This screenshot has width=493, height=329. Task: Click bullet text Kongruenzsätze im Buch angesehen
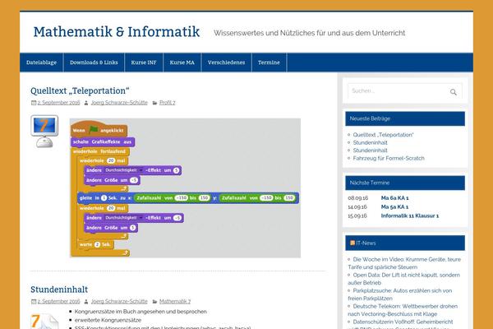tap(141, 312)
